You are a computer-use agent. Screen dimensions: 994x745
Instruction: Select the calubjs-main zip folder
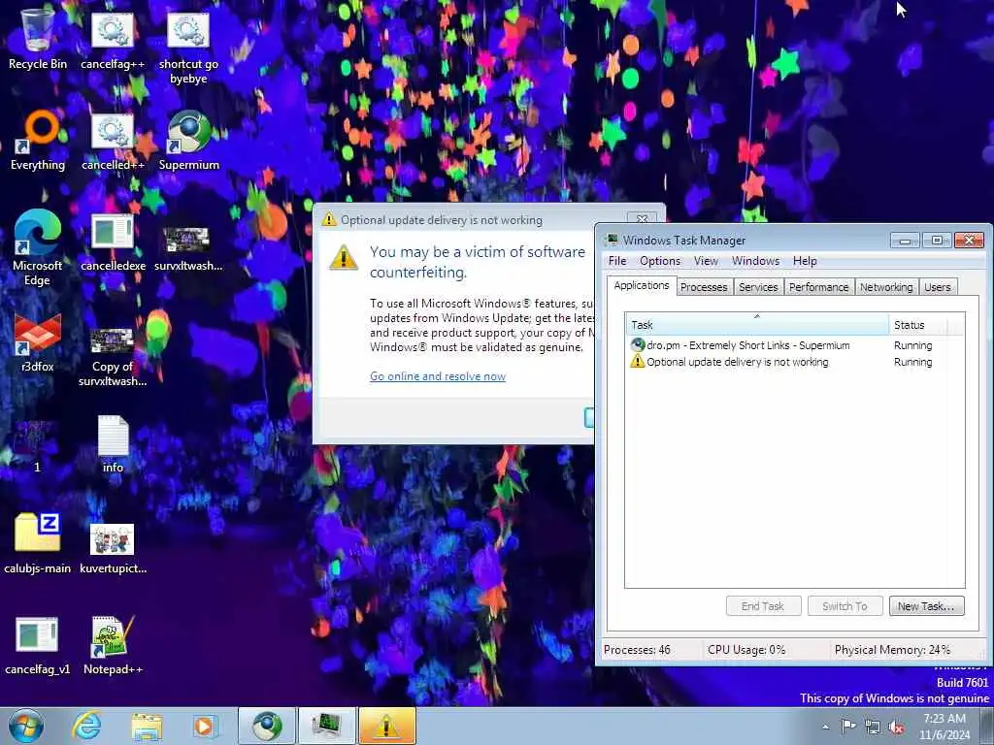(38, 543)
